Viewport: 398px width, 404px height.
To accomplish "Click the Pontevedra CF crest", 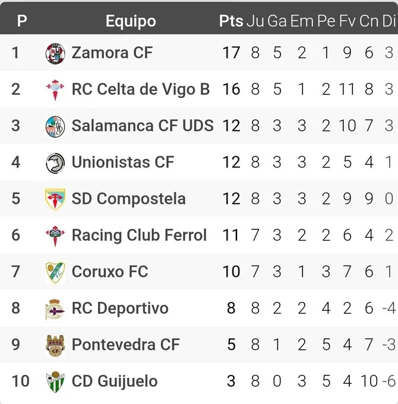I will click(x=55, y=345).
